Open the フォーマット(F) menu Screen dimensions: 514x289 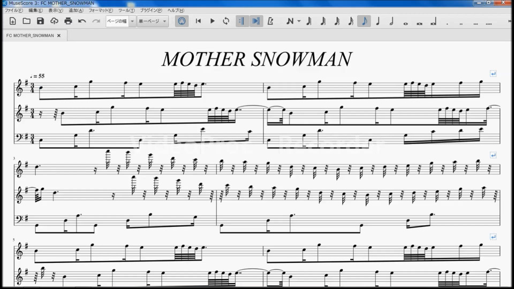coord(101,11)
